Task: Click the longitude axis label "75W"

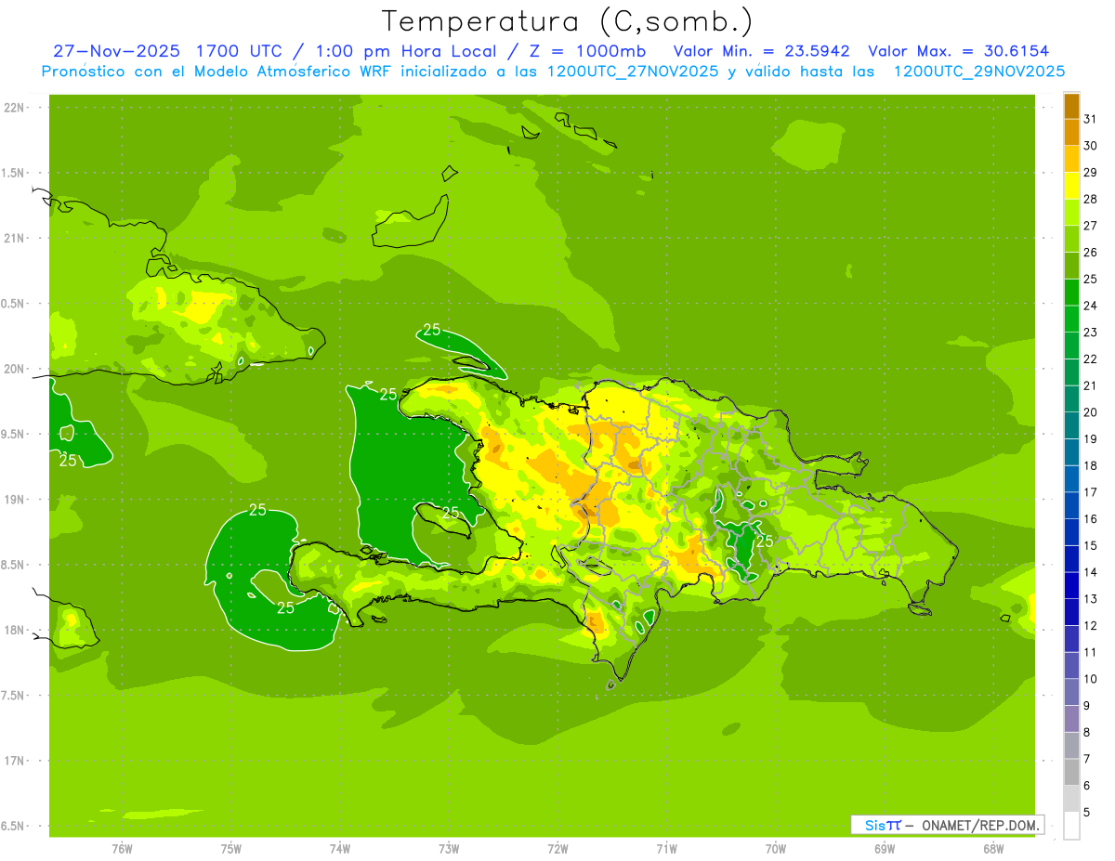Action: pos(231,848)
